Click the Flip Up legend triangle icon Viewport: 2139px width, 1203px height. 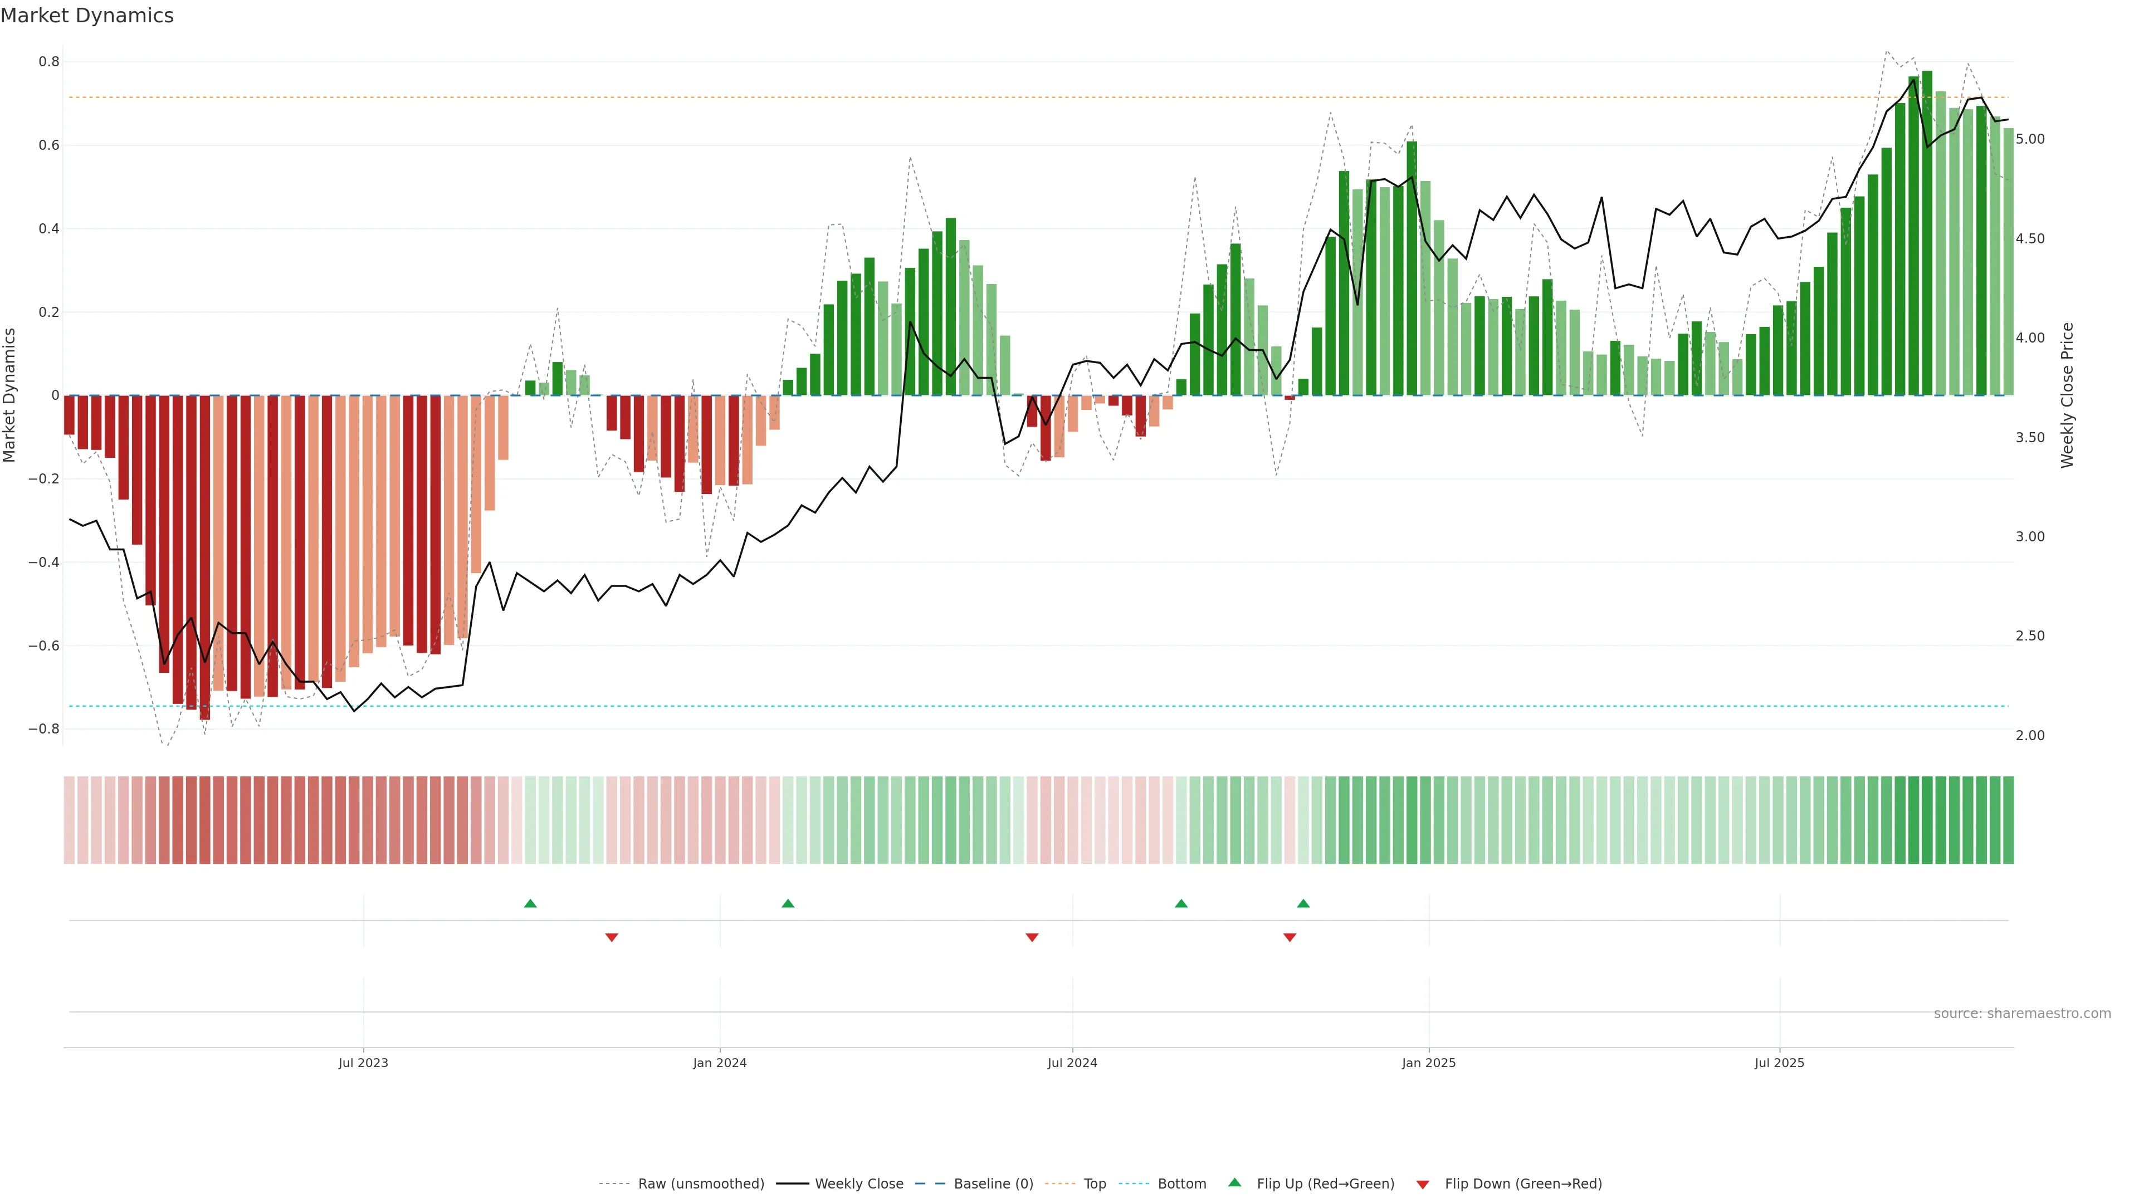point(1235,1182)
